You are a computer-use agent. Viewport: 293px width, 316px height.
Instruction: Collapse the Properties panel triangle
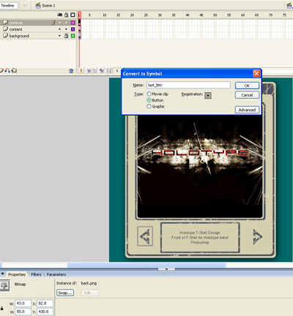(2, 274)
